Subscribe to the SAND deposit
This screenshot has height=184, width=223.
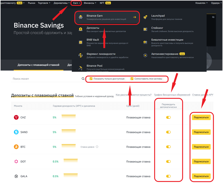pyautogui.click(x=201, y=132)
